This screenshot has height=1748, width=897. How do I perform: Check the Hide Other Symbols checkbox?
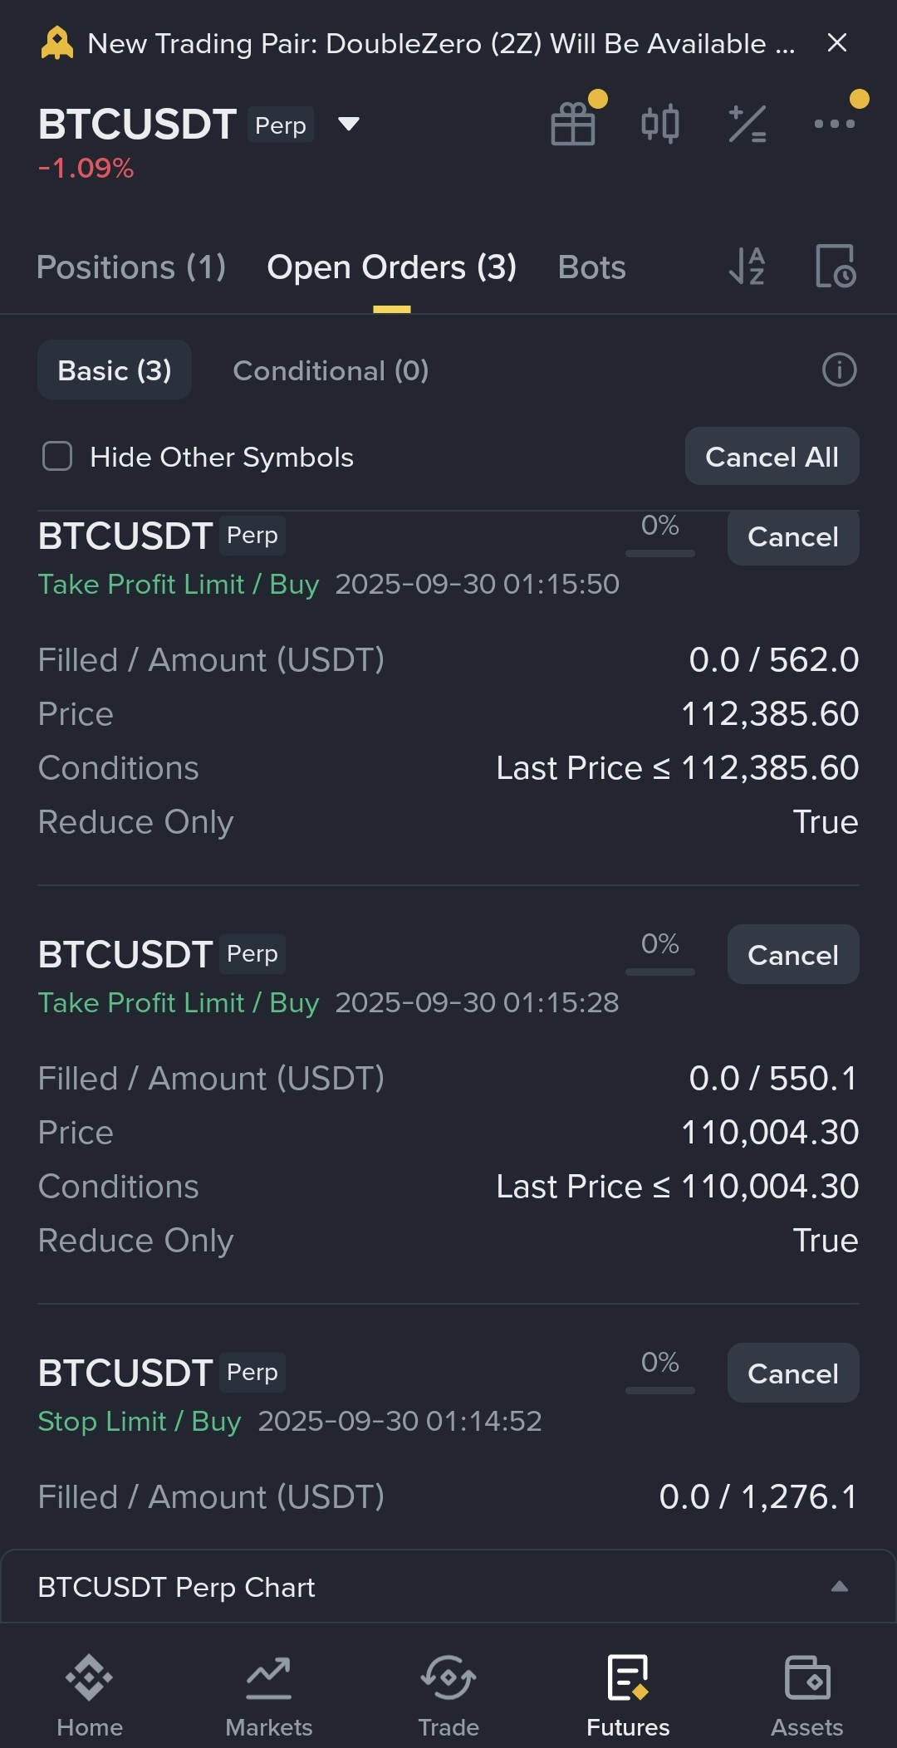coord(57,456)
